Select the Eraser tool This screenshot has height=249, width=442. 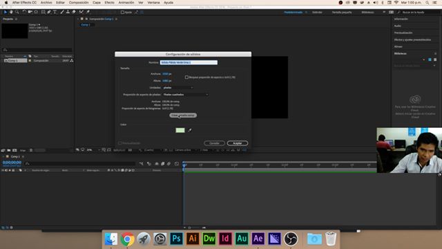(x=74, y=12)
